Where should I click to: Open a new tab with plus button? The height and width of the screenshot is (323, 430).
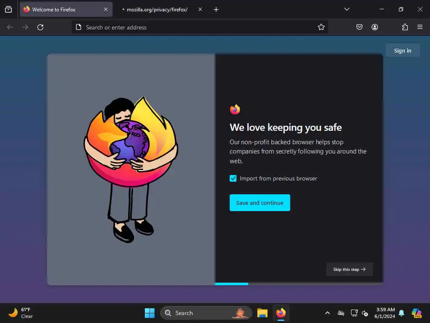pos(216,9)
